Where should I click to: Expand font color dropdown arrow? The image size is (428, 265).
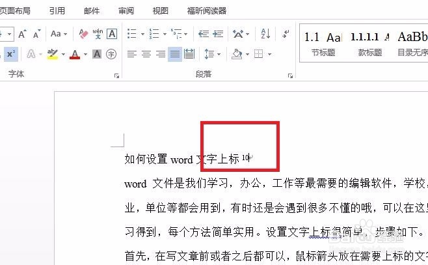coord(85,54)
